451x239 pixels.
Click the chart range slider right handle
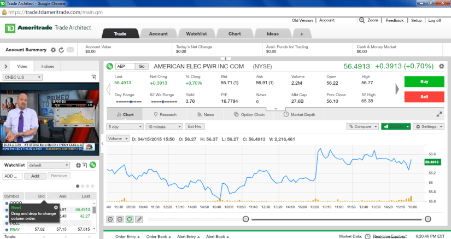click(428, 219)
